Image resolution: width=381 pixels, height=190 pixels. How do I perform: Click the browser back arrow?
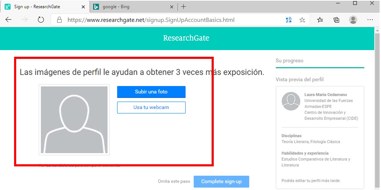pyautogui.click(x=8, y=20)
